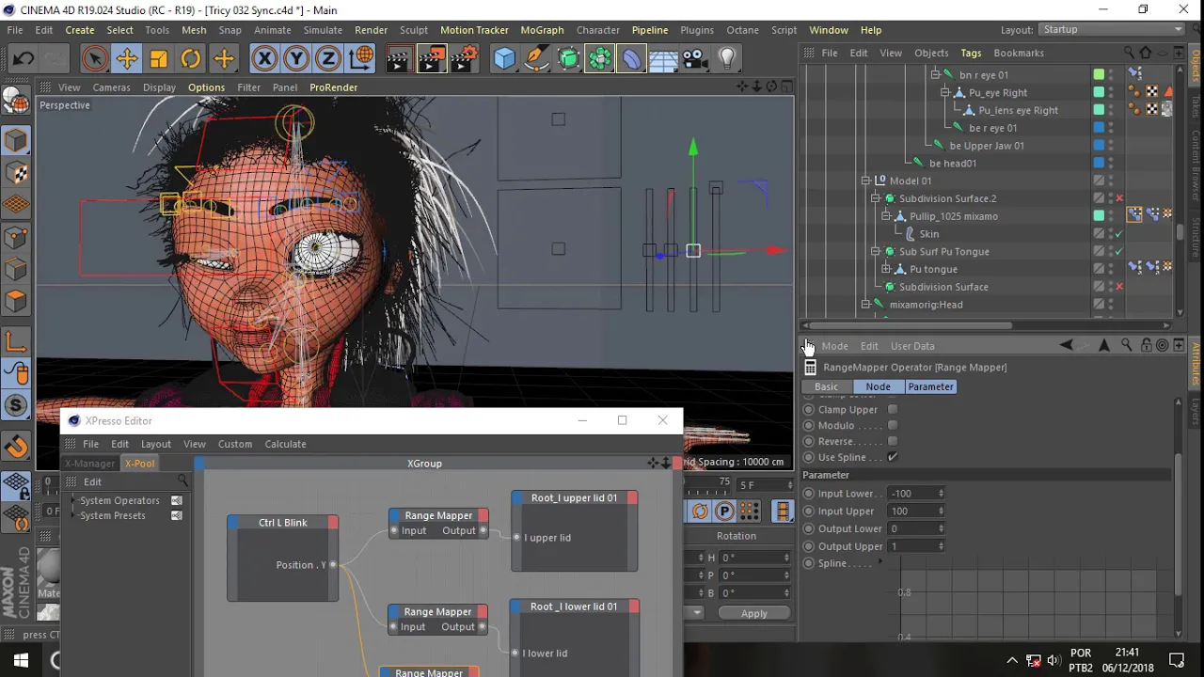Image resolution: width=1204 pixels, height=677 pixels.
Task: Add a Cube primitive object
Action: coord(504,59)
